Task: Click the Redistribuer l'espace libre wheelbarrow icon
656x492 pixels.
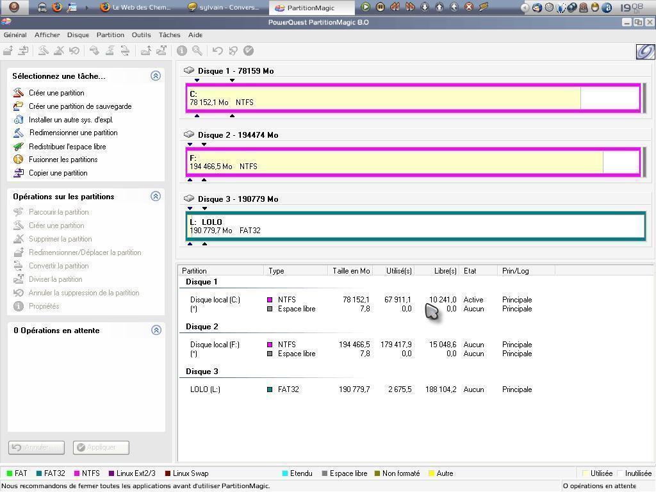Action: click(19, 147)
